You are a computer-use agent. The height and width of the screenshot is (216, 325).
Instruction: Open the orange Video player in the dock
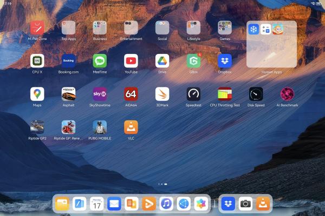(x=149, y=204)
